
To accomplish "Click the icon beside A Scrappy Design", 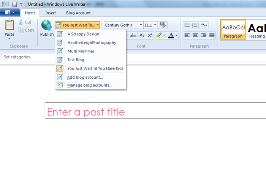I will pos(60,34).
